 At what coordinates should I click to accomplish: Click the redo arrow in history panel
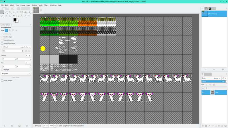click(214, 69)
